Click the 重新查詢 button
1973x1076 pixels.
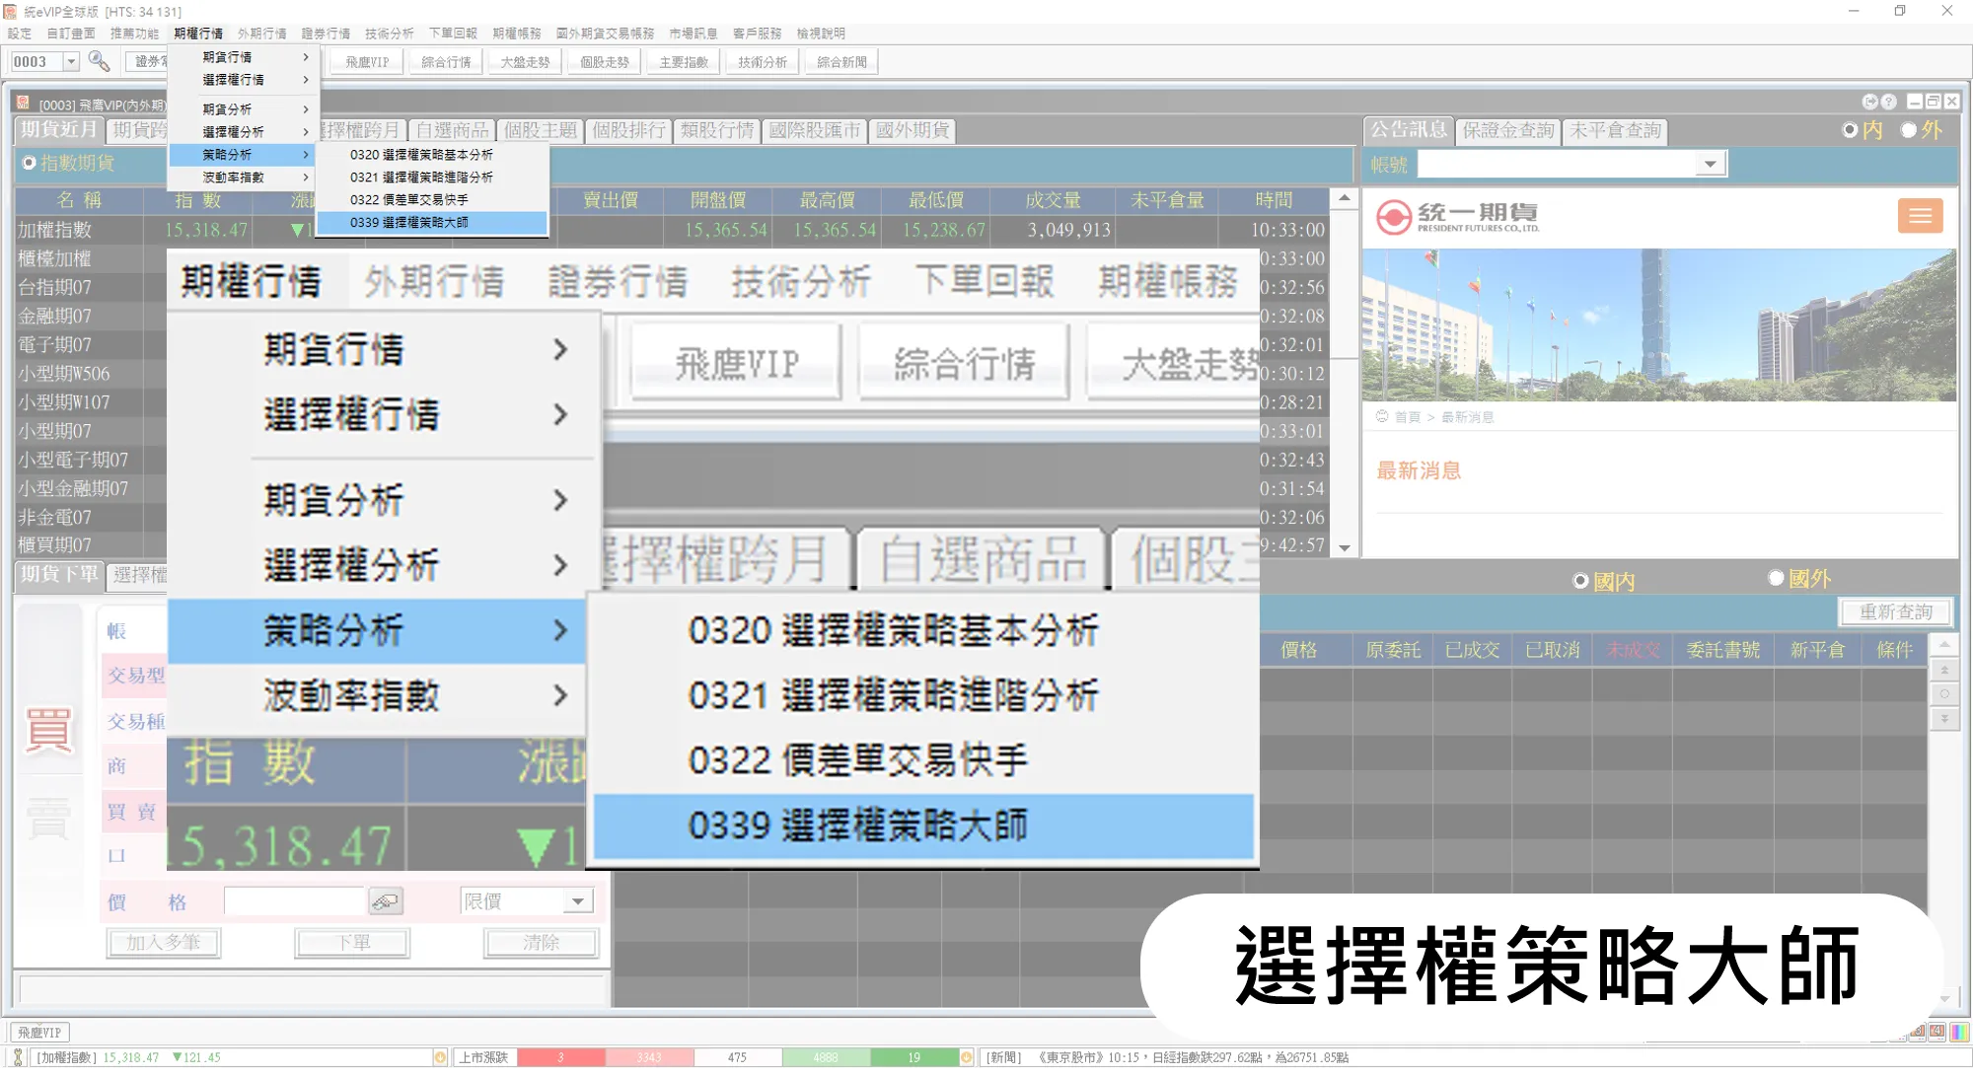tap(1895, 612)
